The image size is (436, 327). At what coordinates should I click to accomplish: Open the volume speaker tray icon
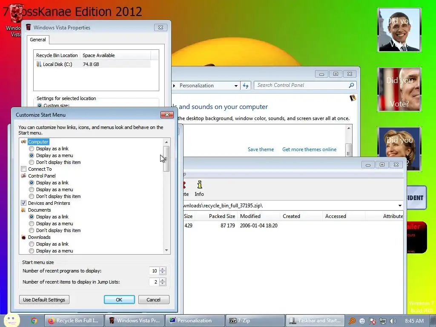(393, 321)
